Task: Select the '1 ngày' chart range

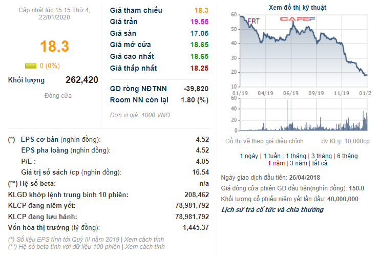Action: tap(249, 156)
